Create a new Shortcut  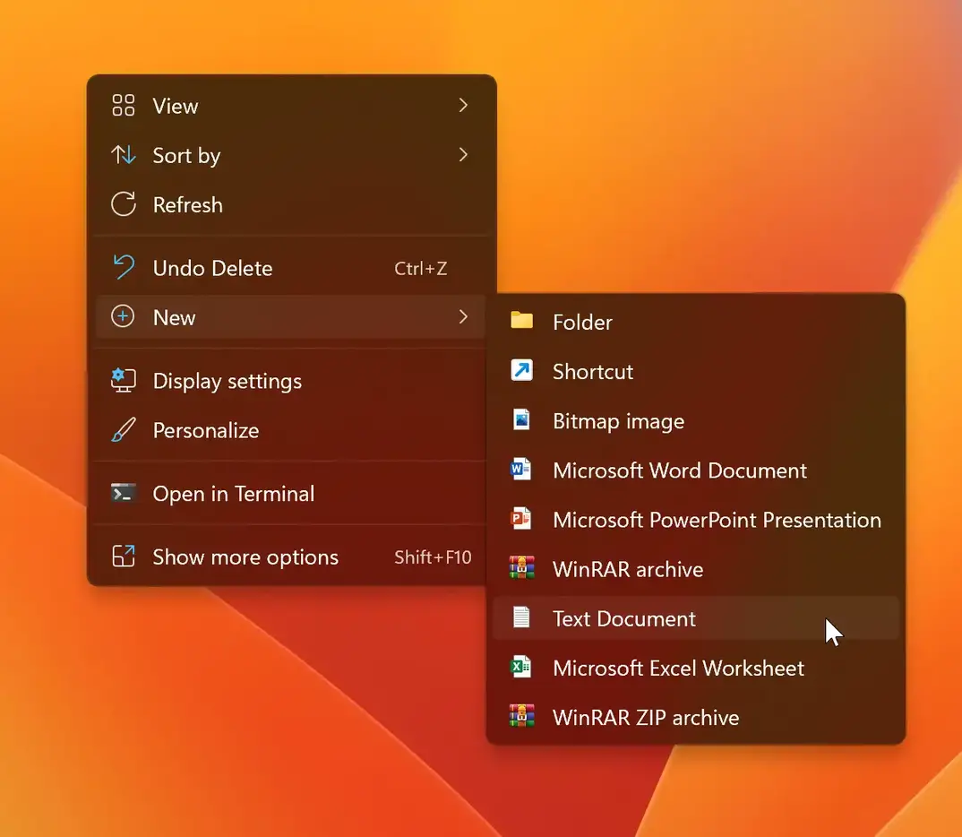(x=696, y=371)
